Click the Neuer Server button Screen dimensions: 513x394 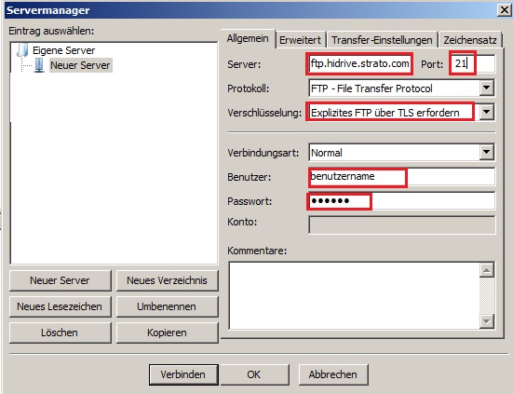click(x=61, y=280)
